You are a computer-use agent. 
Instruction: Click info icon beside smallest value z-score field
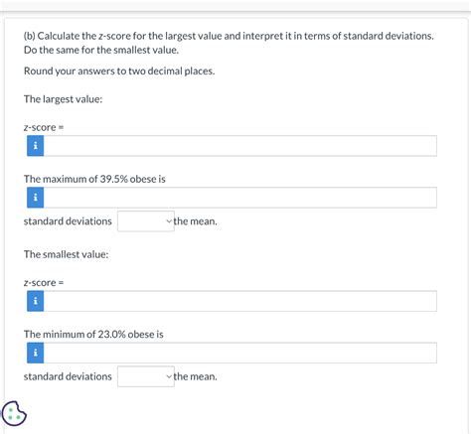click(35, 301)
